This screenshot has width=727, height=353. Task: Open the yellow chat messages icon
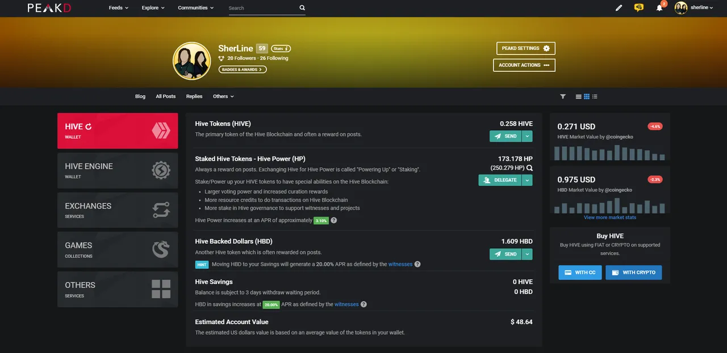(639, 8)
